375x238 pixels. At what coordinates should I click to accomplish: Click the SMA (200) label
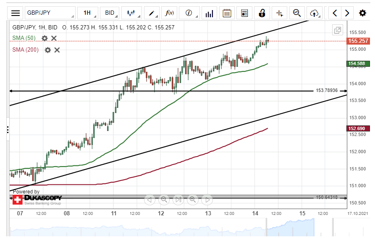coord(25,50)
